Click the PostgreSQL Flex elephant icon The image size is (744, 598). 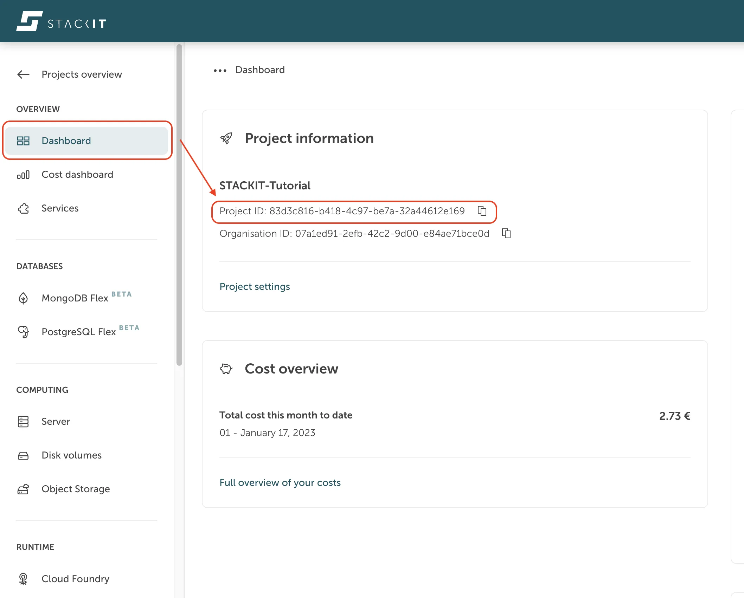tap(23, 332)
